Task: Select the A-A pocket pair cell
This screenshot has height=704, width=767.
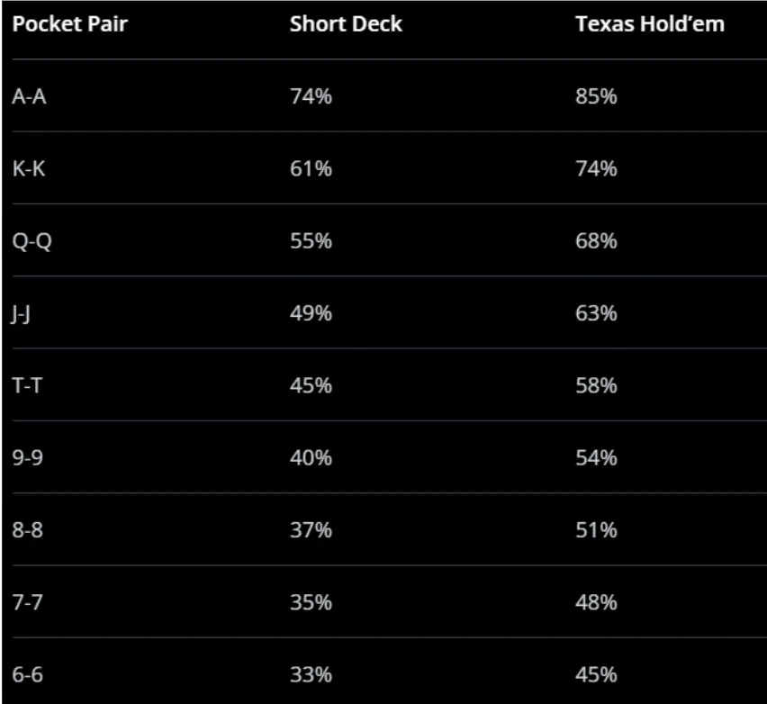Action: coord(29,96)
